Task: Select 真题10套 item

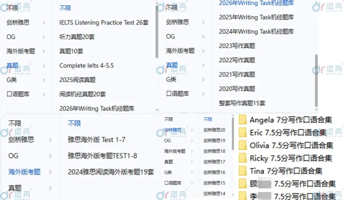Action: (x=71, y=51)
